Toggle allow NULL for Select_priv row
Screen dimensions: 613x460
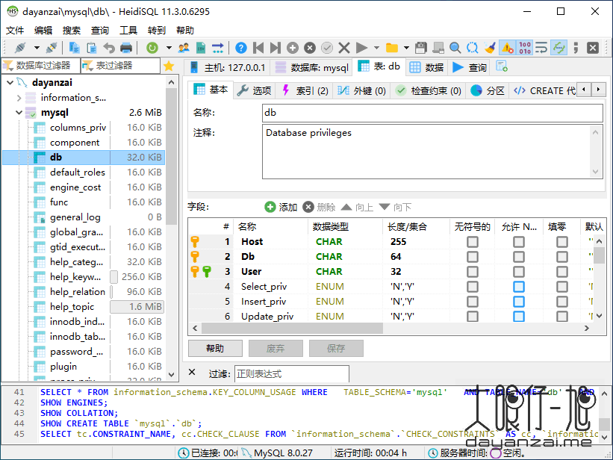tap(519, 287)
